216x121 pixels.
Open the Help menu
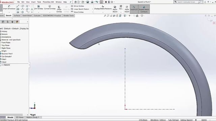coord(65,2)
